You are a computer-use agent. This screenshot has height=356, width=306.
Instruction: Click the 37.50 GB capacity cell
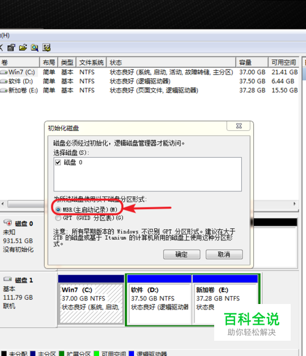pyautogui.click(x=252, y=81)
